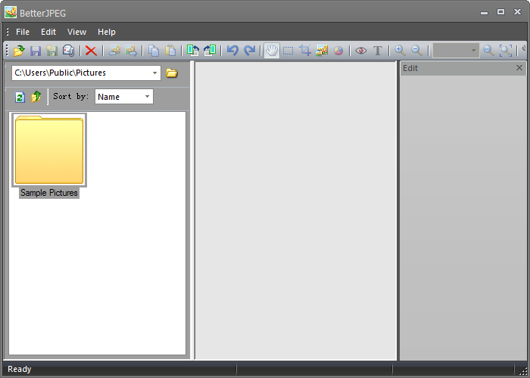
Task: Click the red X Delete icon
Action: click(91, 51)
